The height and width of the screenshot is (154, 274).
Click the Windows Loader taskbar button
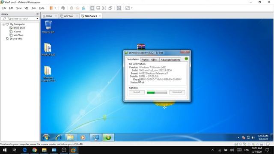coord(108,138)
